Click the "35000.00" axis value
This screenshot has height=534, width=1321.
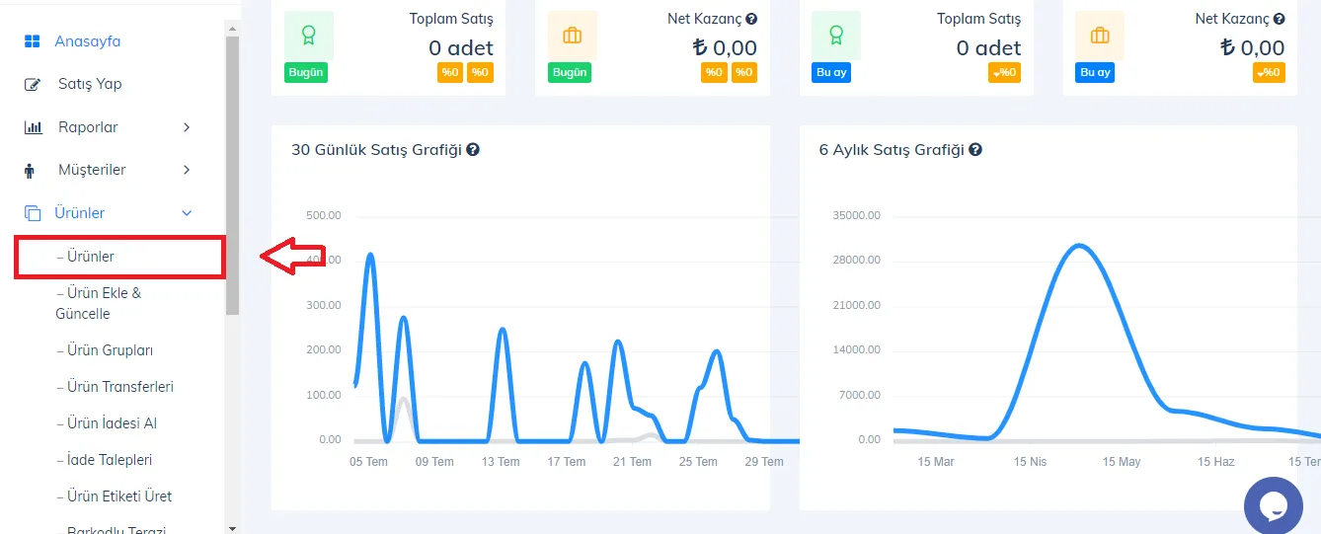(857, 215)
